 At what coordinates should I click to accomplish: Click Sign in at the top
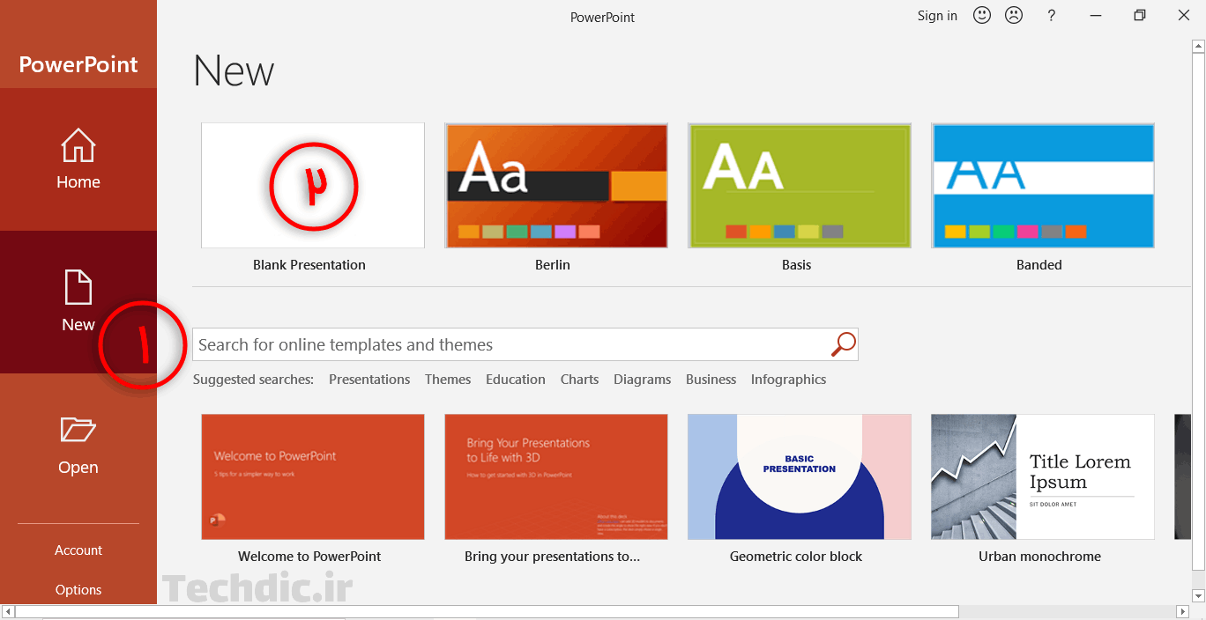click(937, 15)
